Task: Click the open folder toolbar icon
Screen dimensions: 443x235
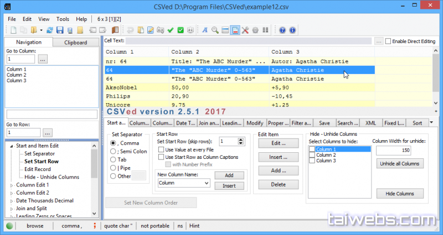Action: [x=34, y=30]
